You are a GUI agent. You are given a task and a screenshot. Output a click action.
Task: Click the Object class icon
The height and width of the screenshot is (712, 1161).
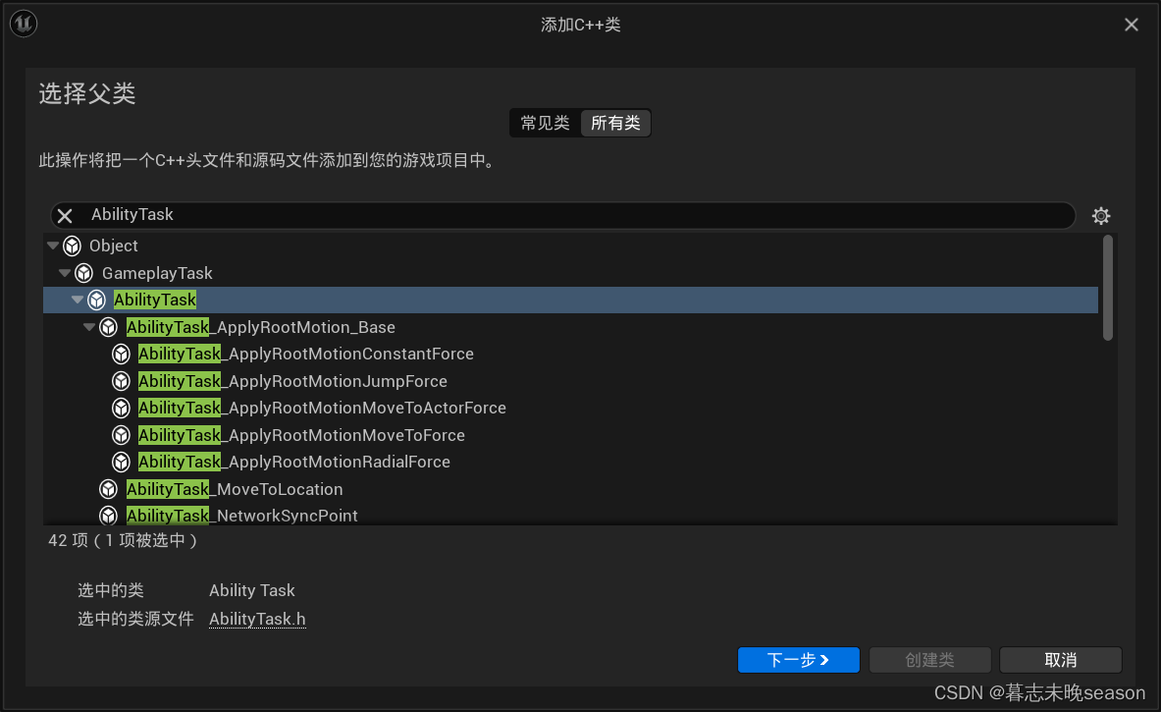coord(72,246)
